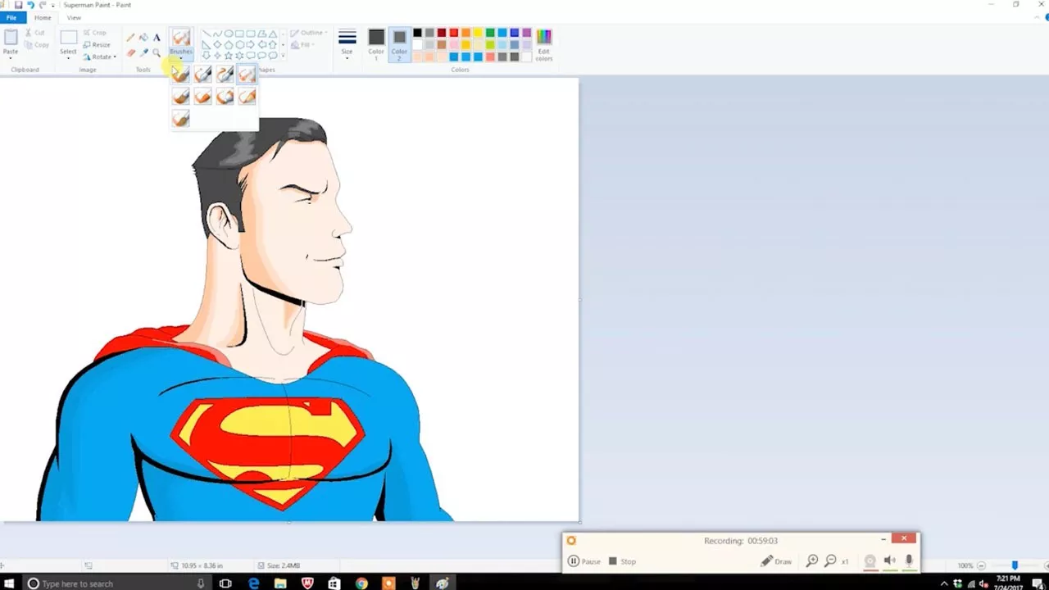
Task: Click the Resize button
Action: coord(98,45)
